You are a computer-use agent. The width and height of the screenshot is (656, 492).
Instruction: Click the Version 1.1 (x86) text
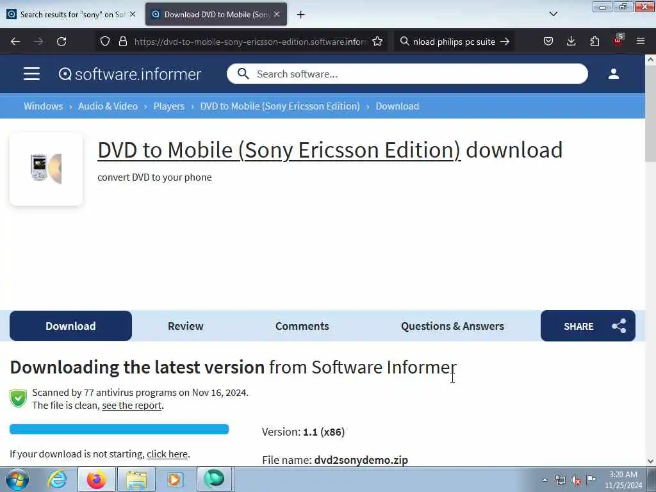(303, 432)
